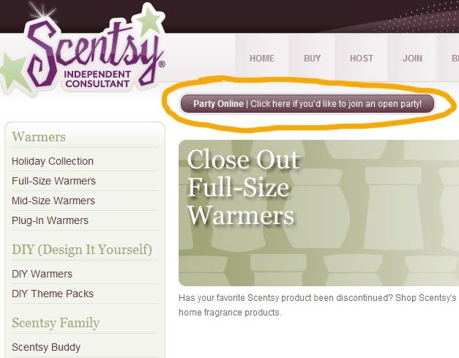Go to the JOIN navigation tab
The image size is (459, 358).
[412, 59]
